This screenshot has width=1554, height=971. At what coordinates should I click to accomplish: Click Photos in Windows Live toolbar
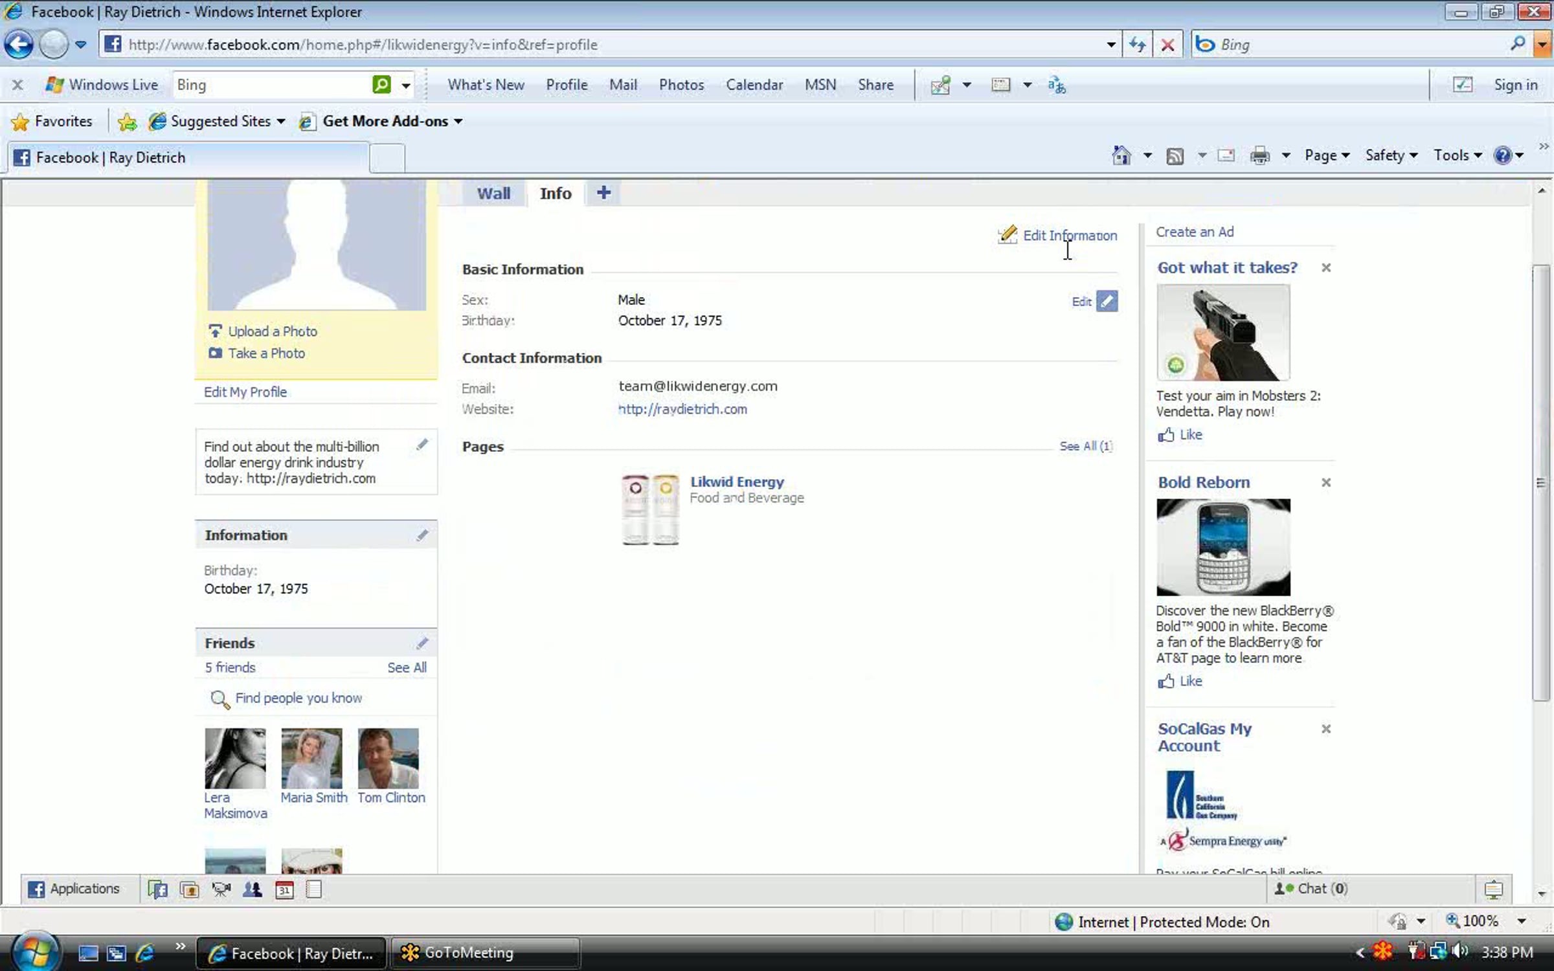click(681, 85)
